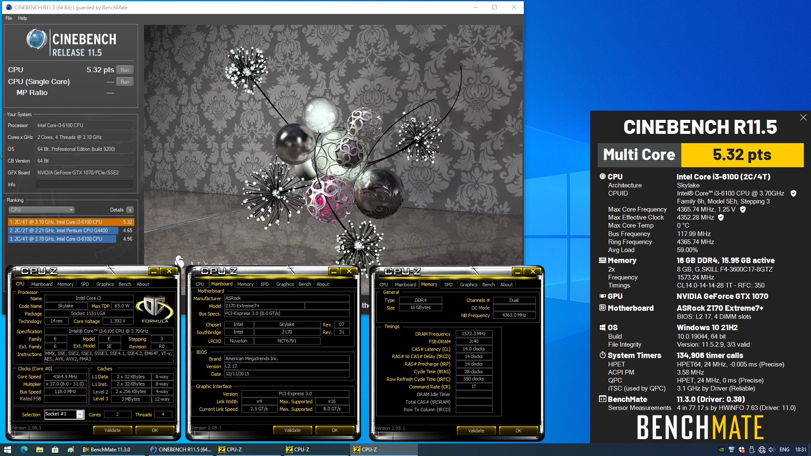Click the Core Speed 4364.9 MHz value
The height and width of the screenshot is (456, 811).
(x=65, y=377)
